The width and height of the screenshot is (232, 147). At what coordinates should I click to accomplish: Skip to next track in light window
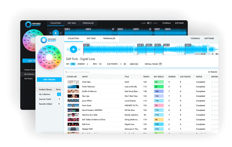pos(79,49)
